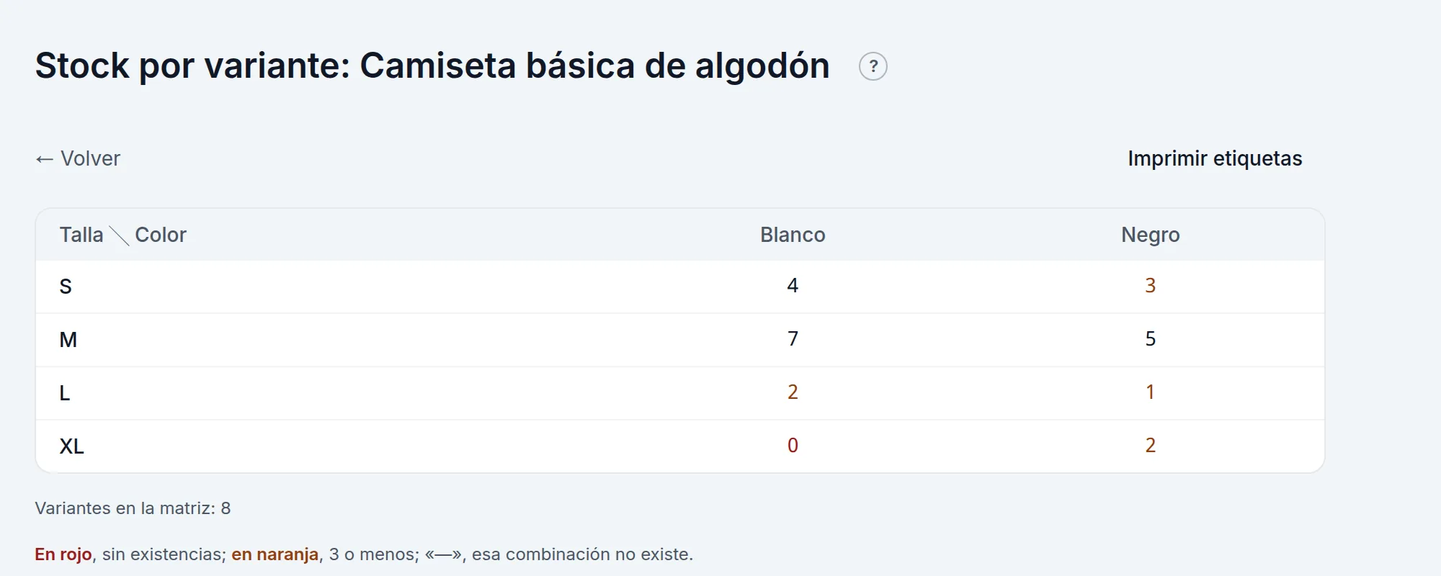Select the XL size row label
The height and width of the screenshot is (576, 1441).
tap(71, 446)
